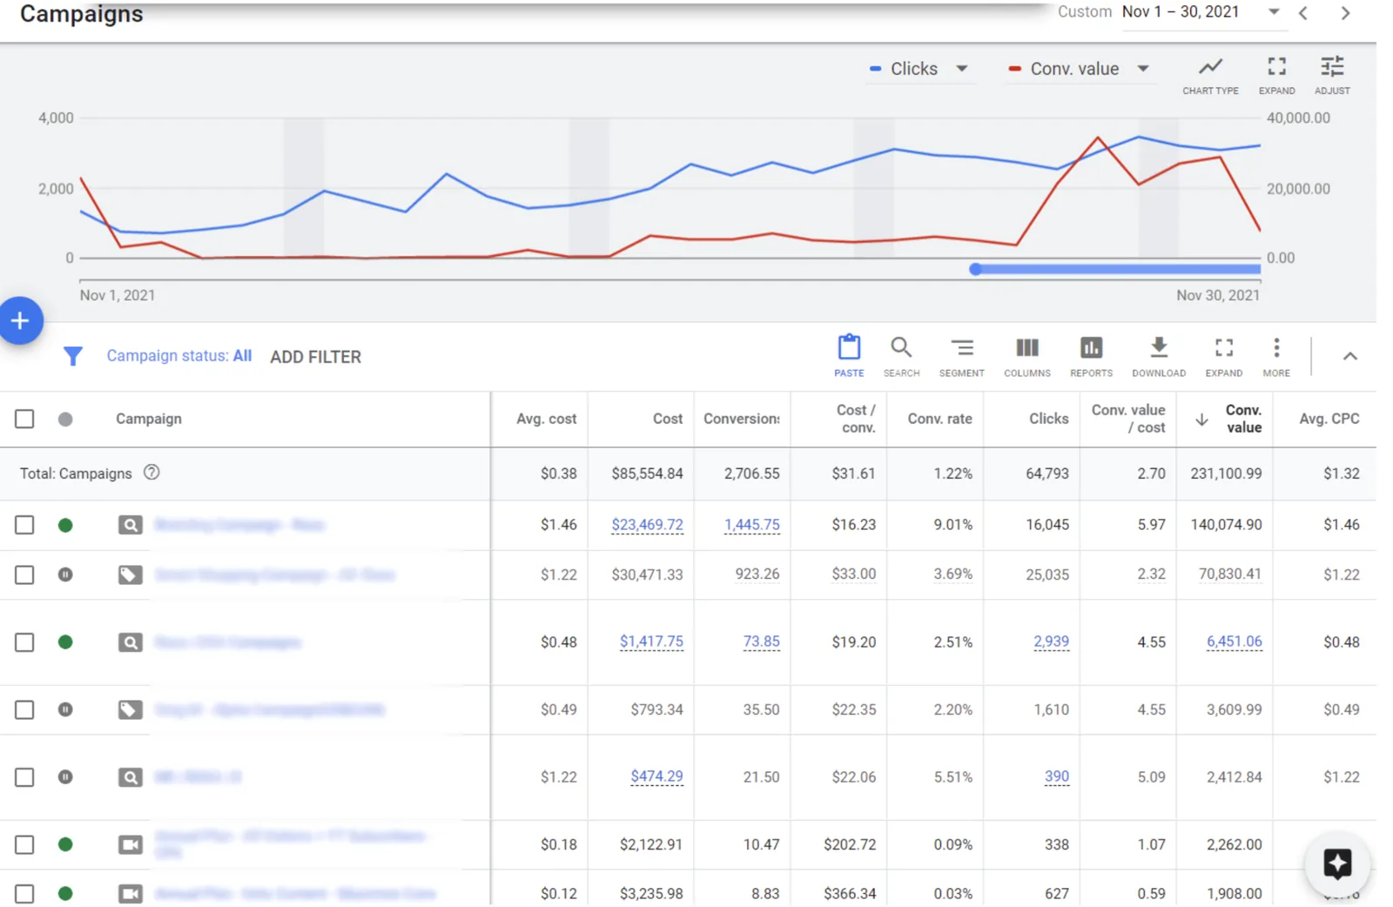Open the 2,939 clicks link

click(1051, 642)
